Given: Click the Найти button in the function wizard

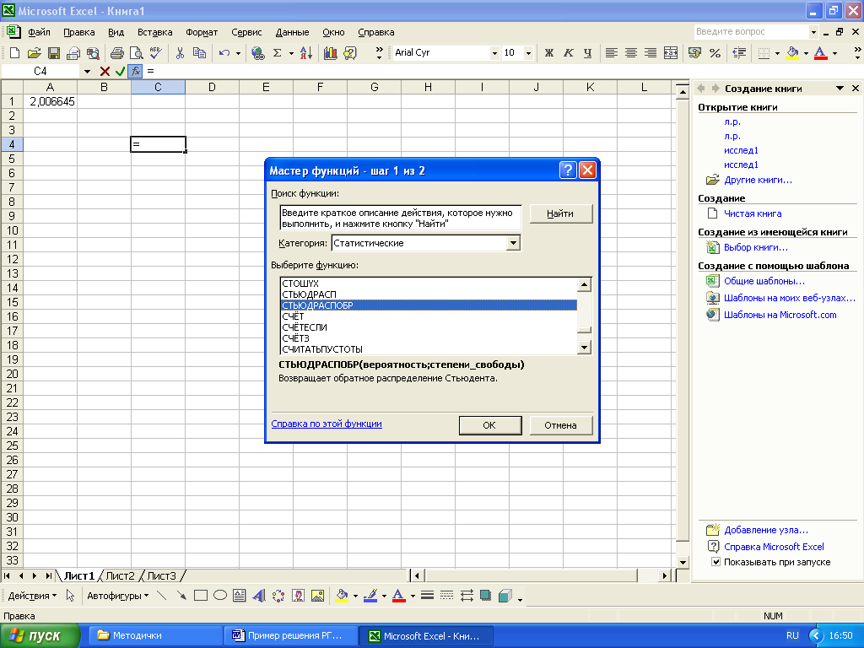Looking at the screenshot, I should pos(560,213).
